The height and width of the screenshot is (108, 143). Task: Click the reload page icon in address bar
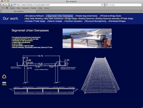[102, 5]
